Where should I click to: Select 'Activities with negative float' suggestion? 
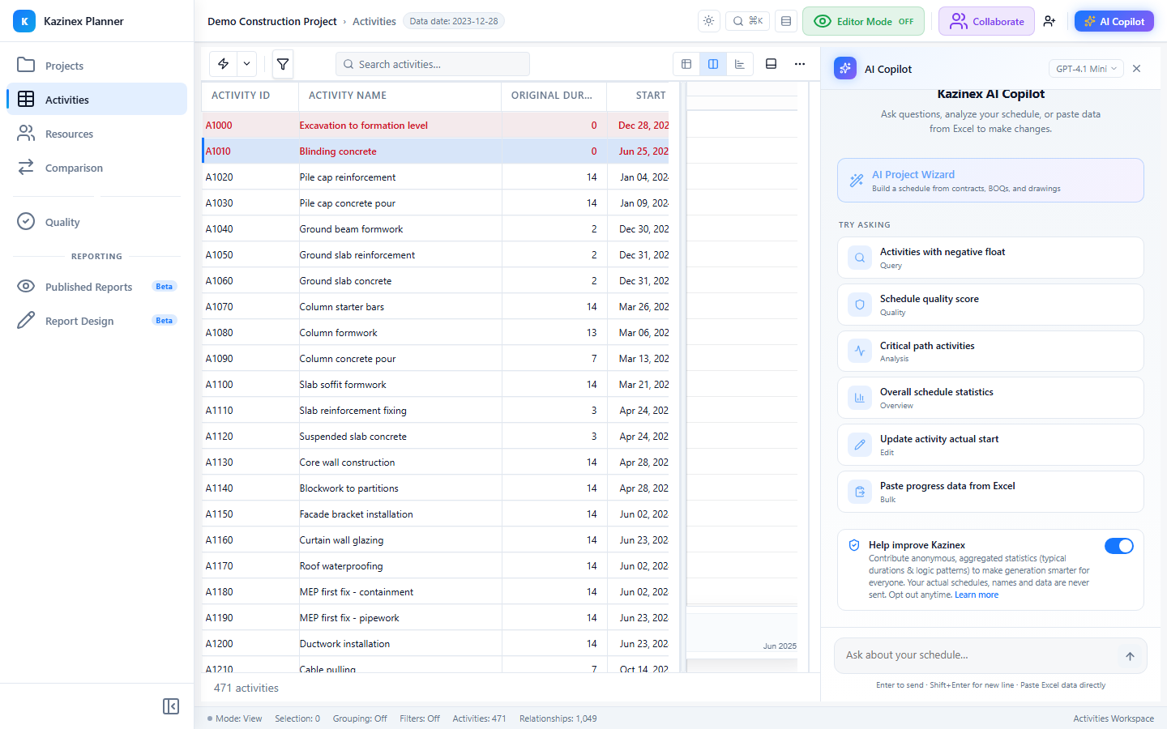(x=990, y=258)
